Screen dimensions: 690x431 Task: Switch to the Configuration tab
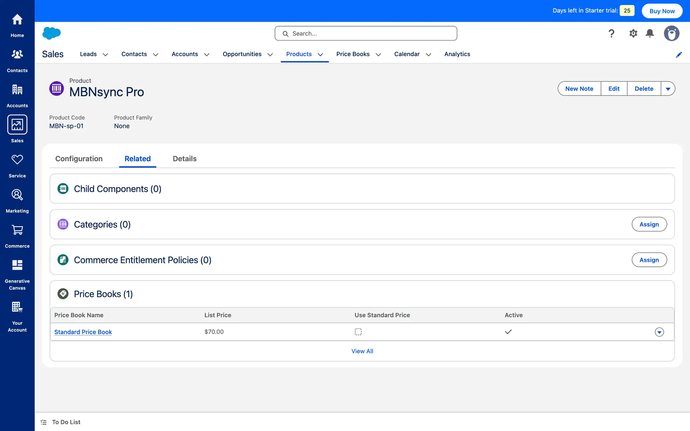pos(79,159)
